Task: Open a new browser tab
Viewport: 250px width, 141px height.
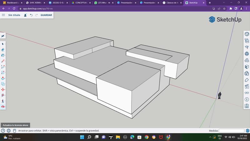Action: (210, 3)
